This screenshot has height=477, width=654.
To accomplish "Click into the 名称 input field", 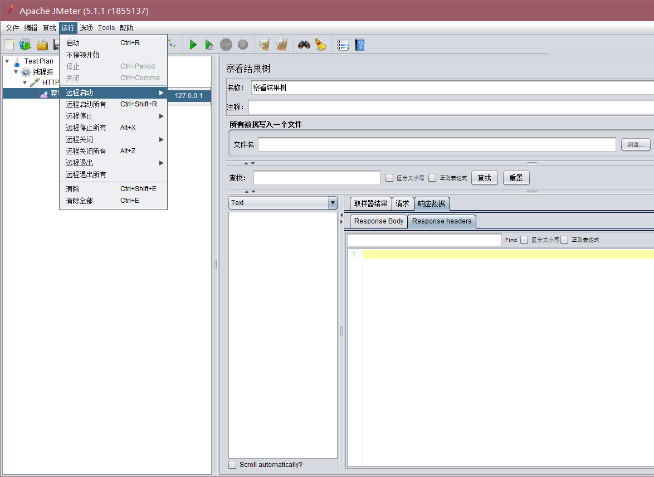I will pyautogui.click(x=452, y=87).
